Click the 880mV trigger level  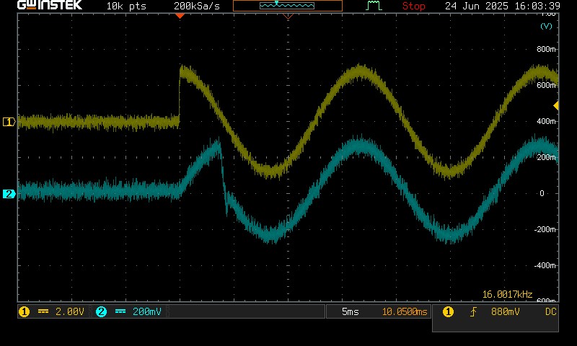[506, 312]
